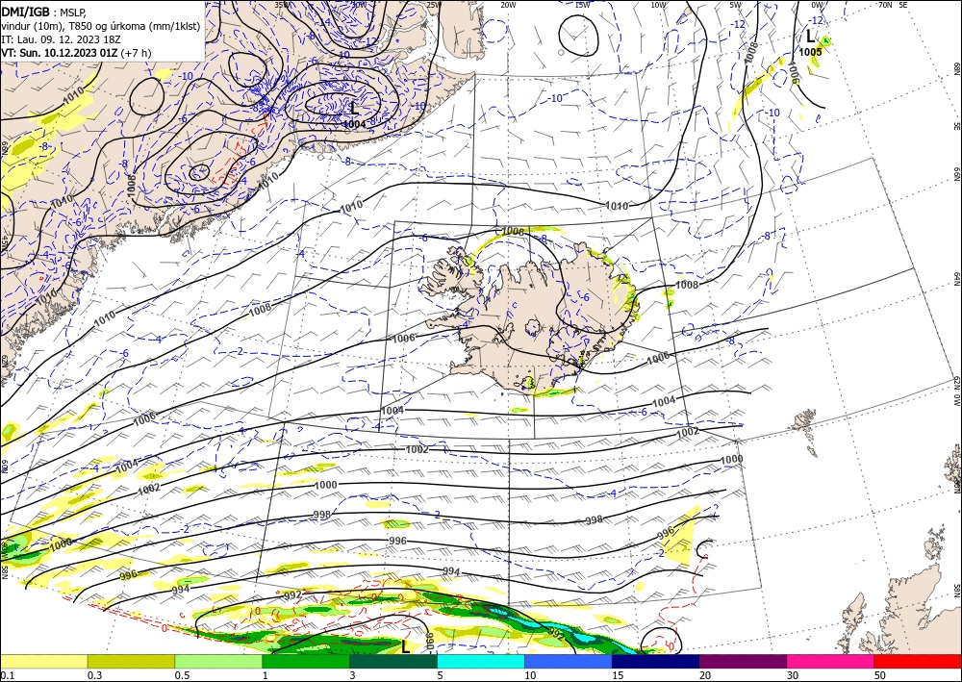Pick the cyan 5–10 legend swatch

[x=480, y=661]
